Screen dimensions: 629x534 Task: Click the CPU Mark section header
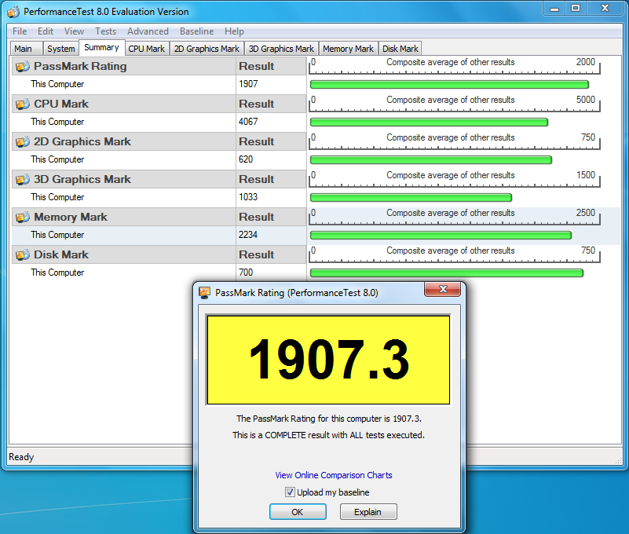pyautogui.click(x=124, y=104)
